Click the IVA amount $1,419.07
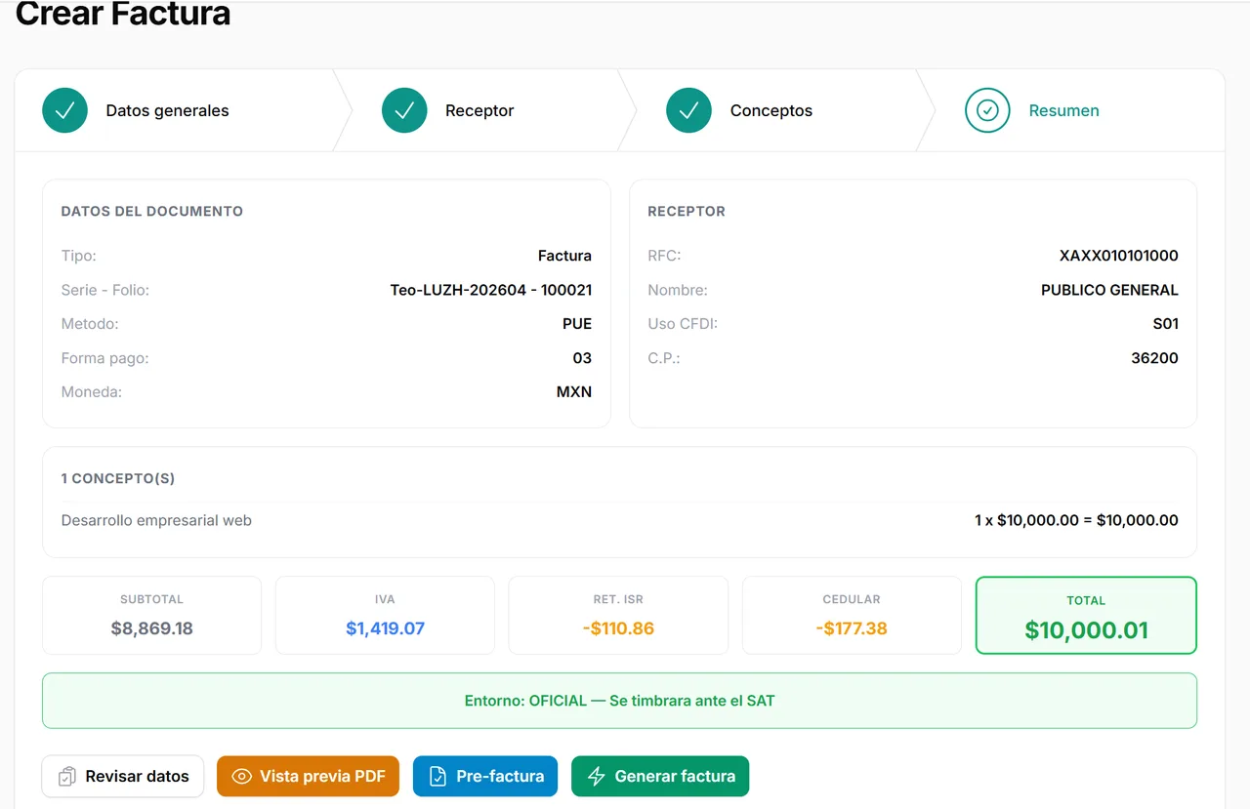 385,628
